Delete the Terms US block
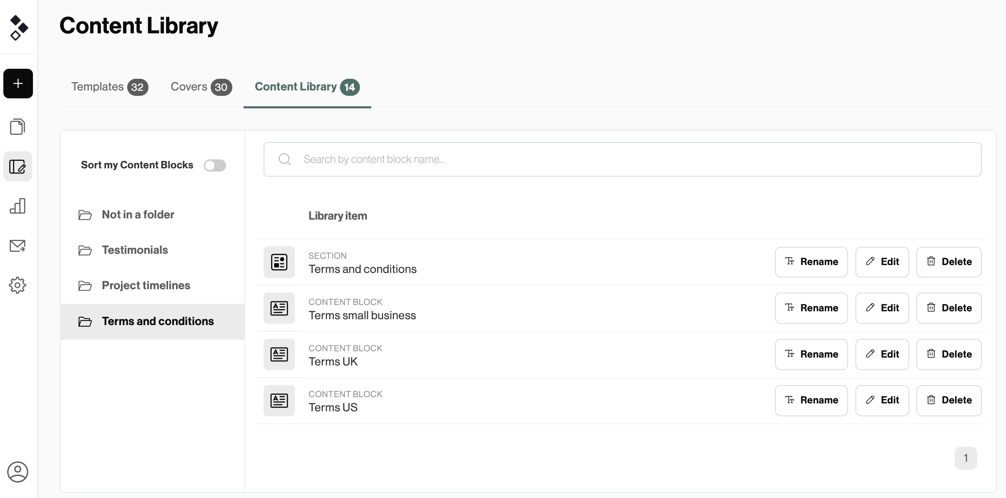 click(949, 400)
